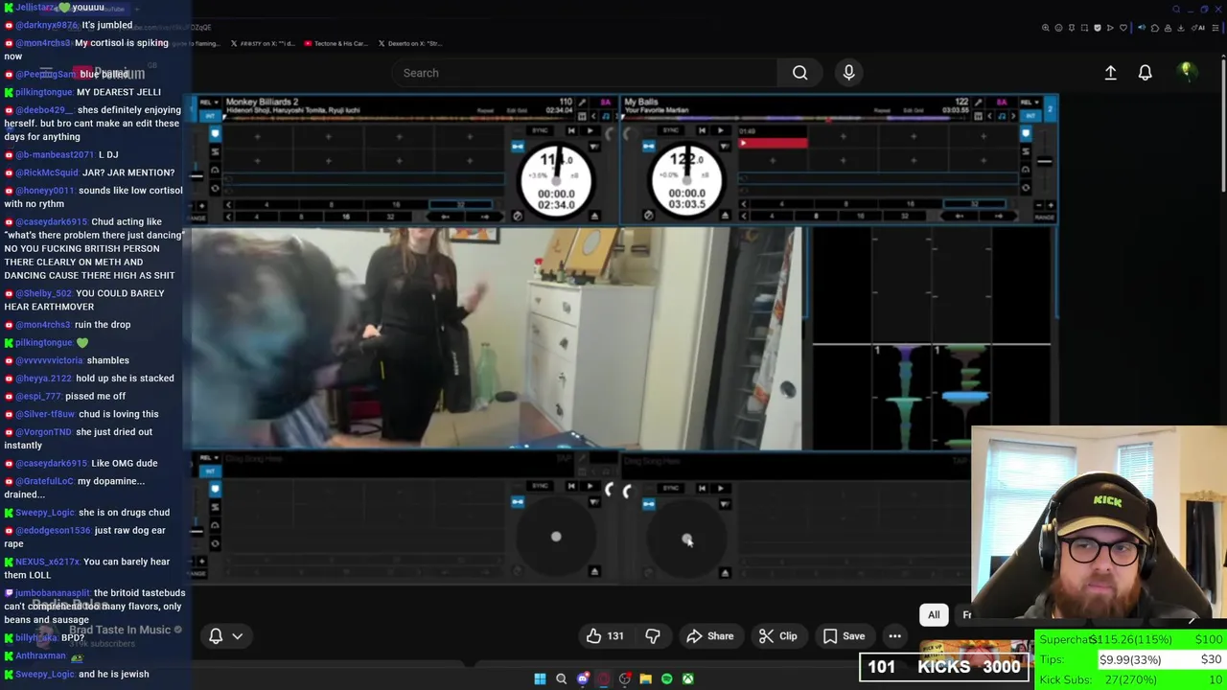Dislike the video with thumbs down
The image size is (1227, 690).
[653, 636]
